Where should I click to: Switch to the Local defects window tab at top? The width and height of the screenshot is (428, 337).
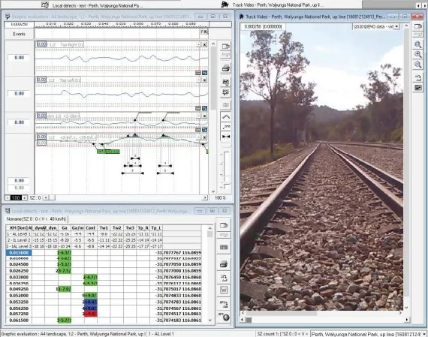coord(92,5)
